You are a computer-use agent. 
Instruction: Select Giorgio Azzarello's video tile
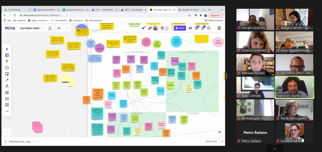(255, 19)
